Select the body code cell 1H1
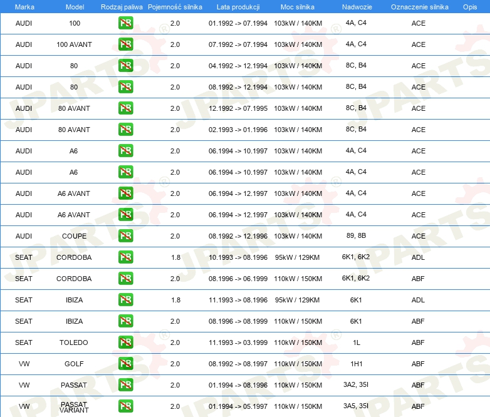Viewport: 490px width, 417px height. tap(356, 364)
